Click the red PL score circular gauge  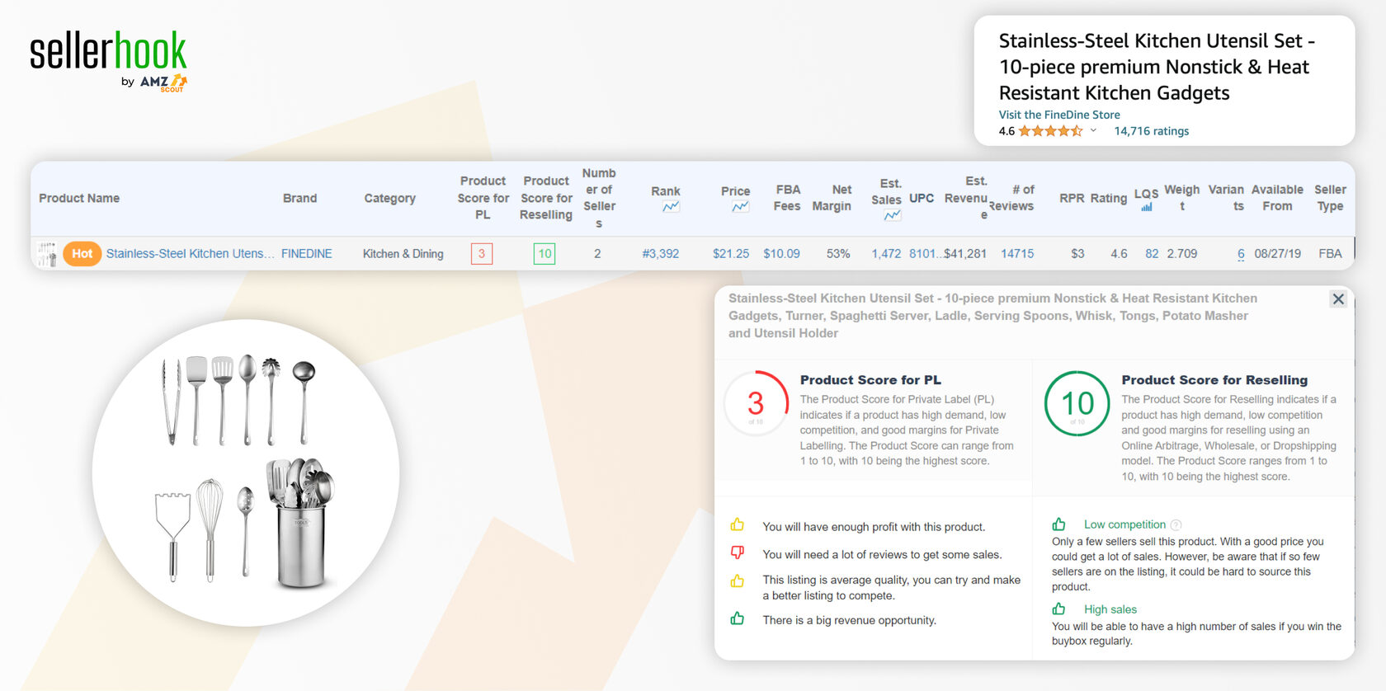click(756, 404)
